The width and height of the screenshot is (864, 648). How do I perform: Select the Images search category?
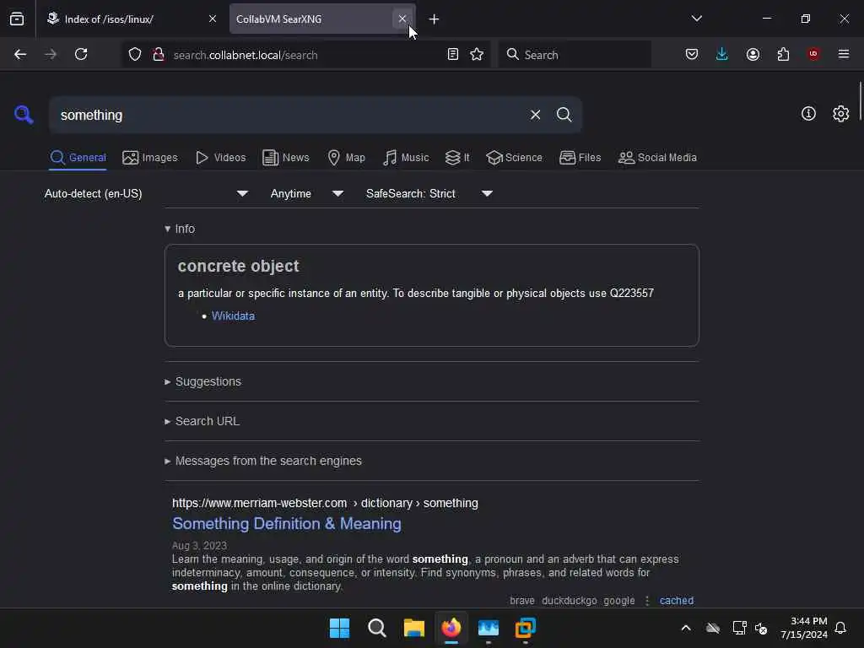tap(150, 158)
